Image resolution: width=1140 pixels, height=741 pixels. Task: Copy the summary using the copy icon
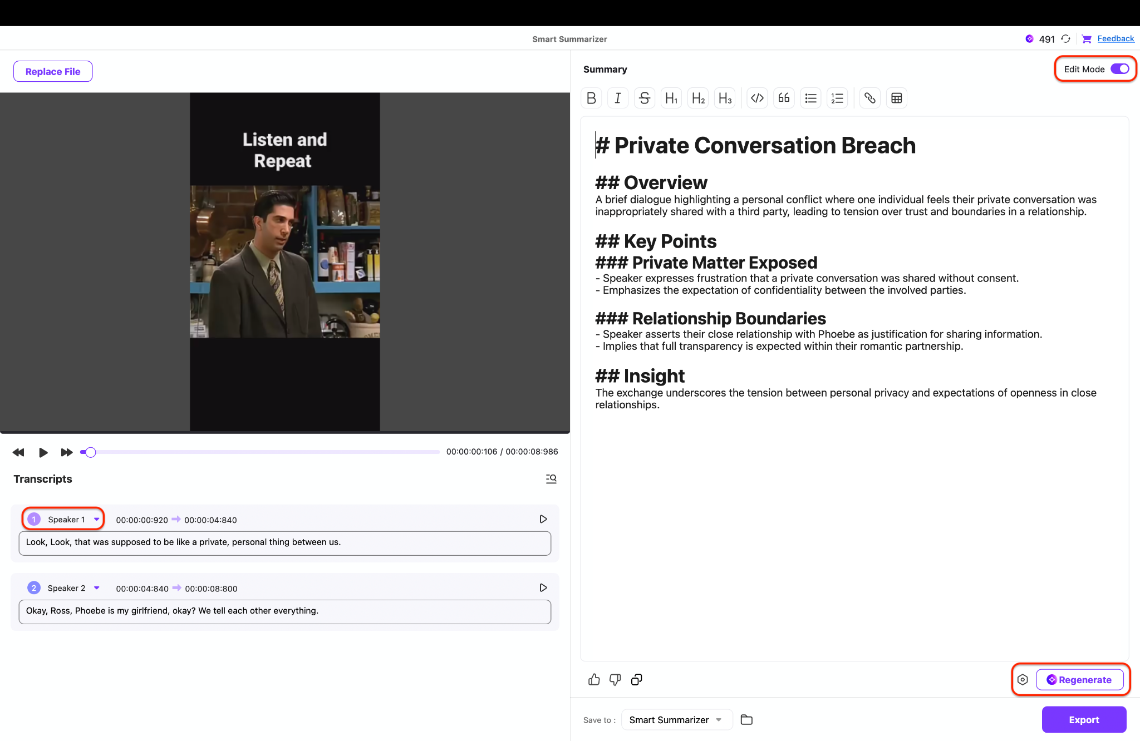636,679
